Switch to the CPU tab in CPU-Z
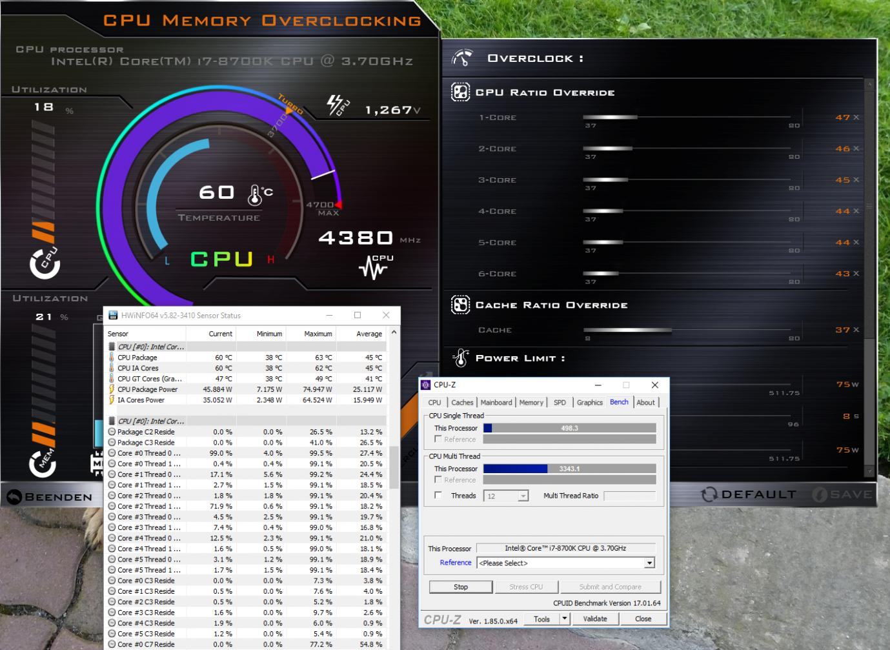The height and width of the screenshot is (650, 890). click(435, 402)
